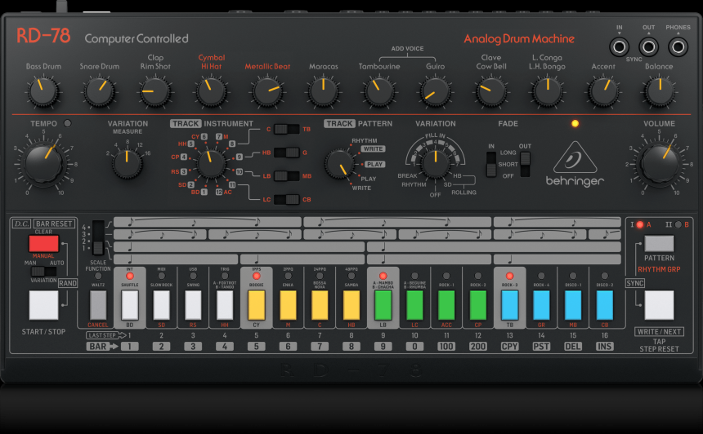Click the OUT sync jack
Image resolution: width=703 pixels, height=434 pixels.
[x=648, y=46]
